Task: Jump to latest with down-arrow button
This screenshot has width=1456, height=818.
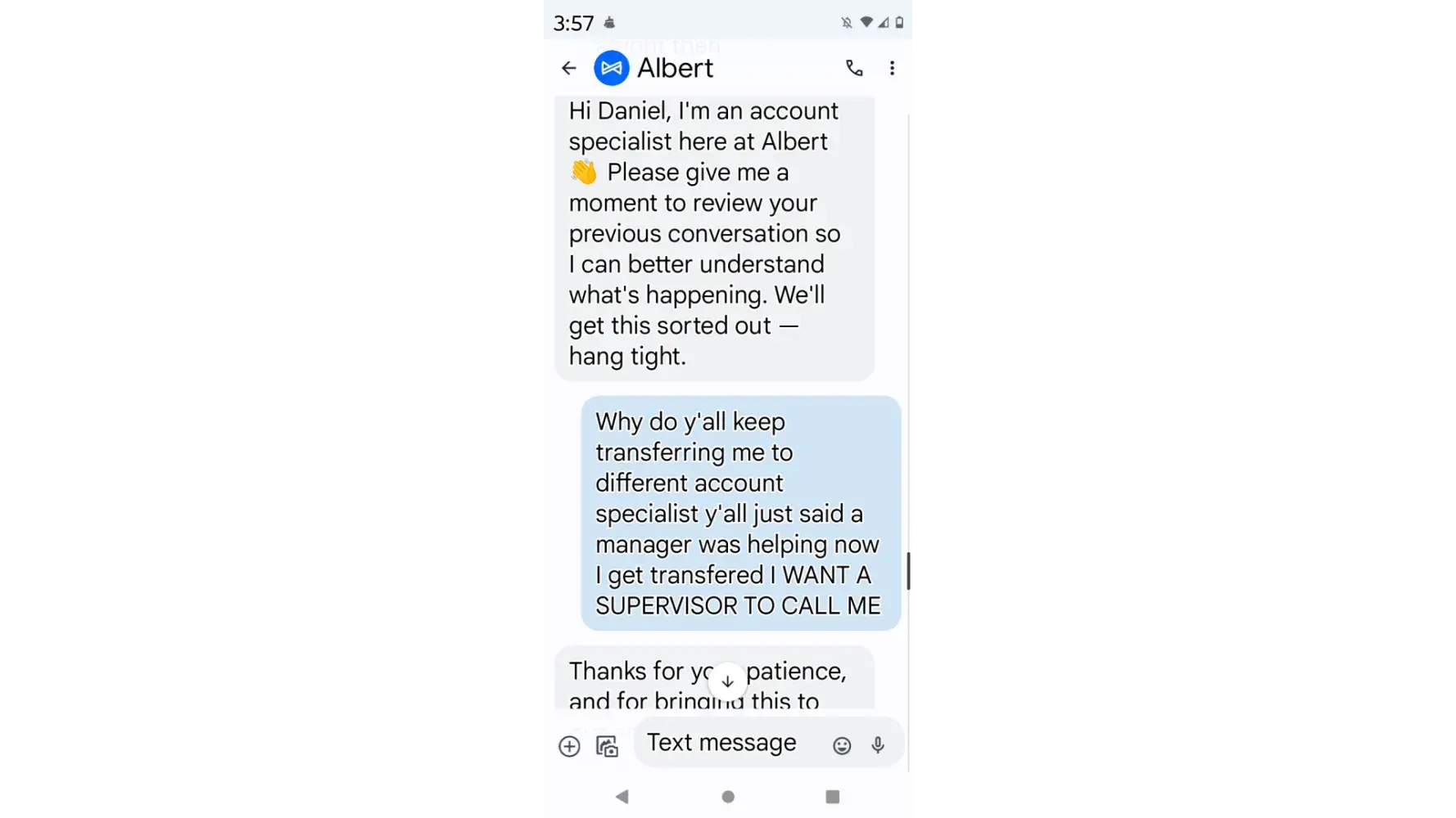Action: [x=727, y=681]
